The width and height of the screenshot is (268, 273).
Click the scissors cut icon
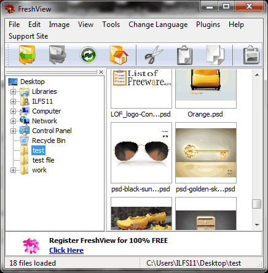(154, 55)
